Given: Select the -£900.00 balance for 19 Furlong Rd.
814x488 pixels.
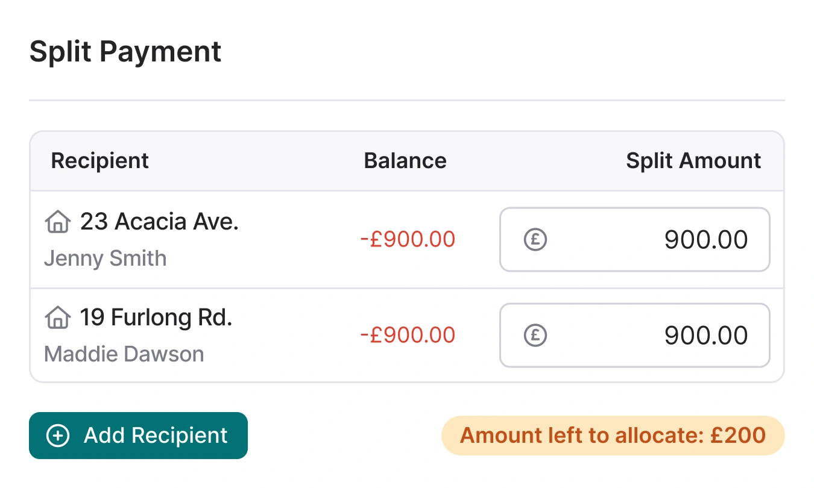Looking at the screenshot, I should coord(408,335).
